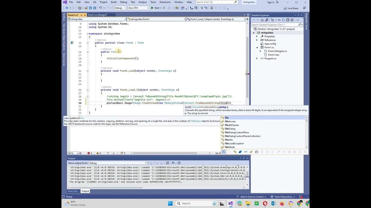Click the Start debugging button
This screenshot has width=371, height=208.
tap(155, 8)
